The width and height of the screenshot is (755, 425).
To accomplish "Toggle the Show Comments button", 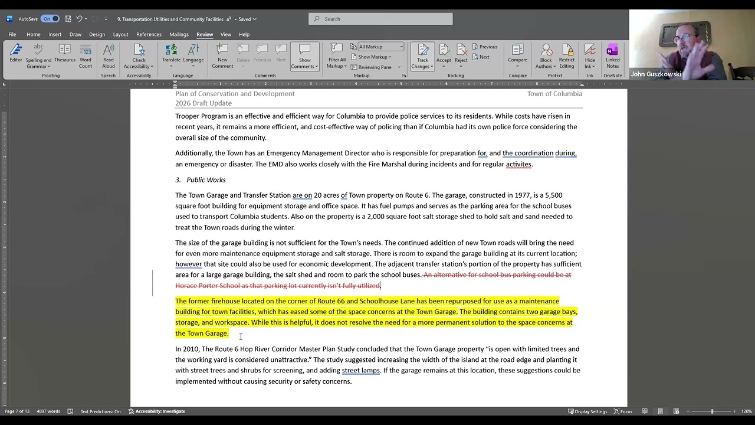I will [304, 57].
